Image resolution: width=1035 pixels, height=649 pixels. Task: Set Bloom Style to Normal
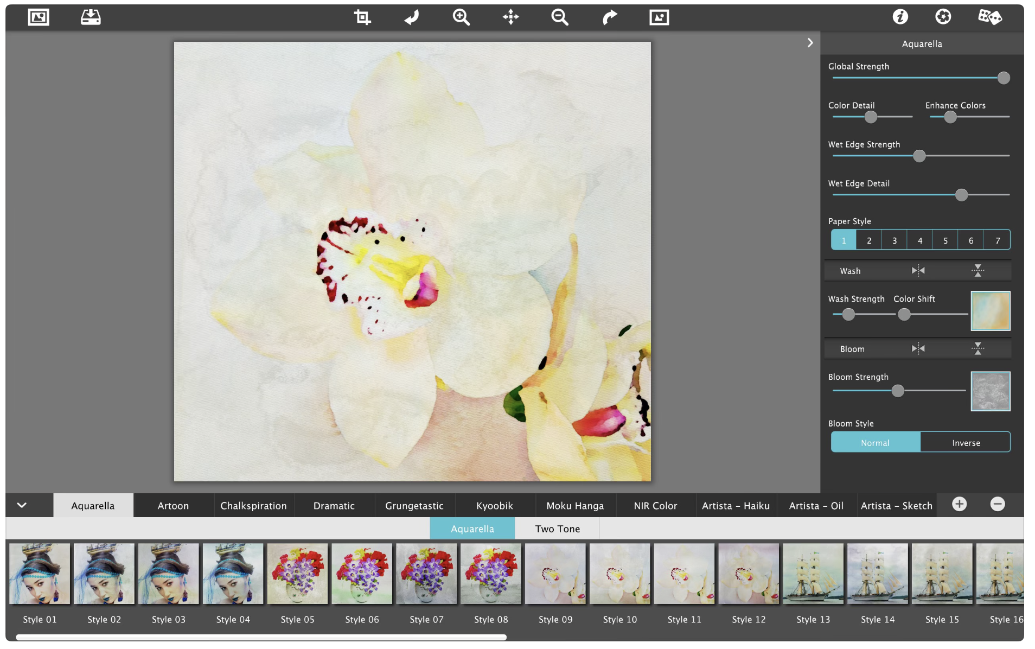pos(875,443)
